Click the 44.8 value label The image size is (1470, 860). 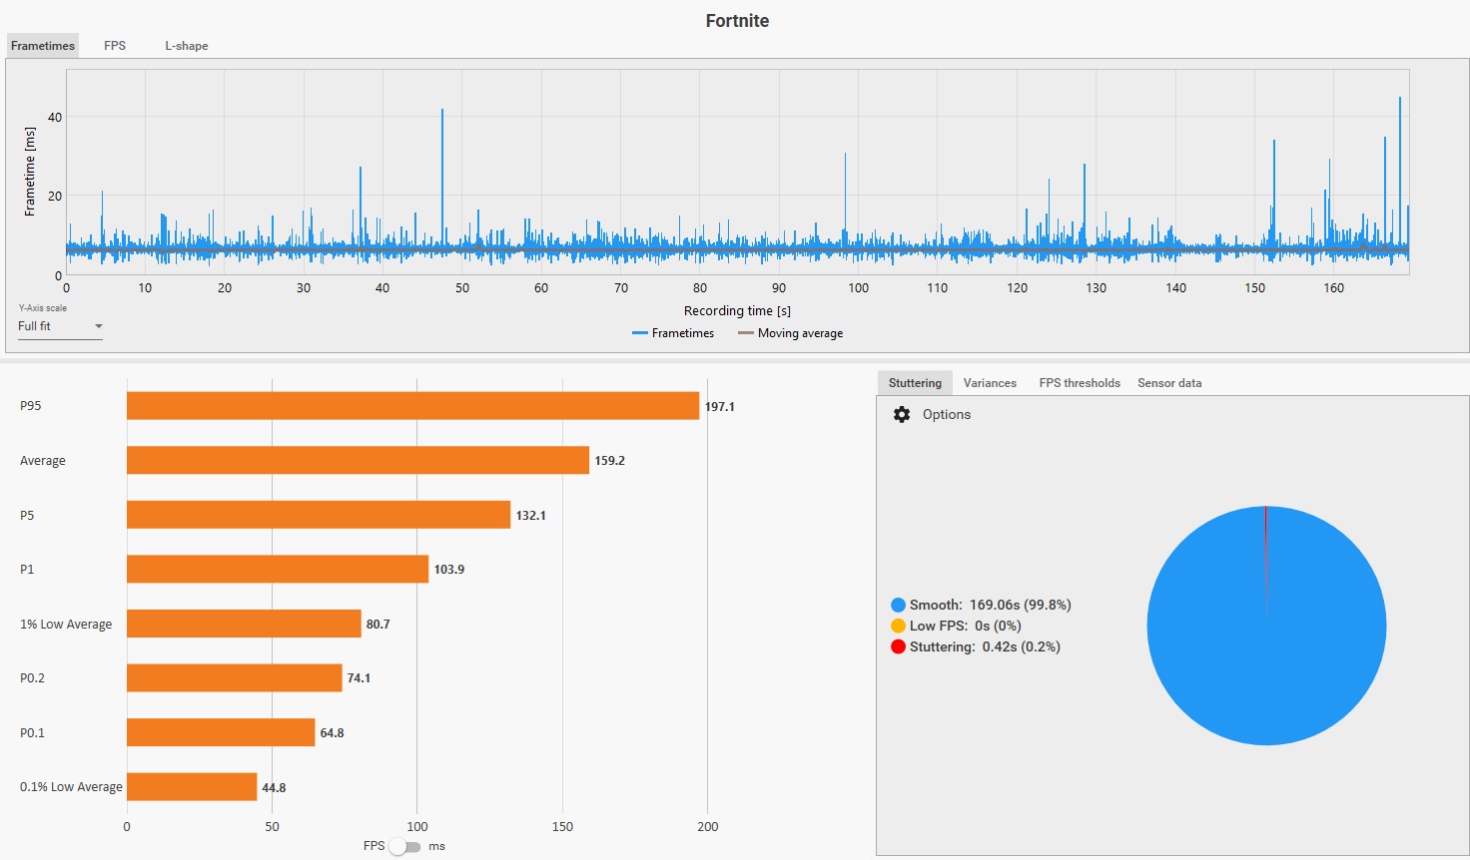(274, 788)
